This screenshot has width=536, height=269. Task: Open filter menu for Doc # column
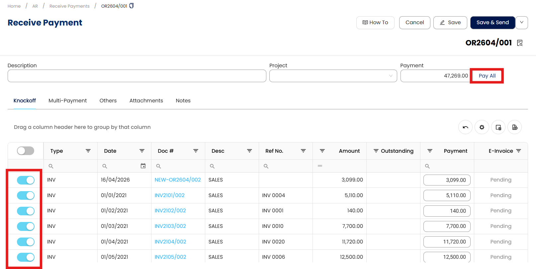(196, 151)
